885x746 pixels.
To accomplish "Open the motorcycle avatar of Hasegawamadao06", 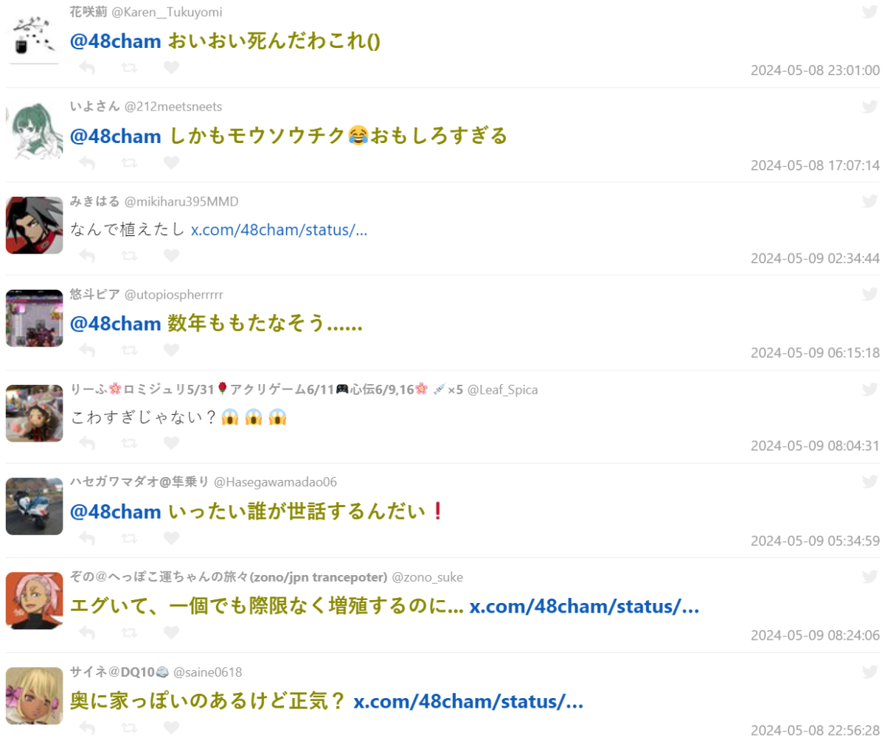I will (34, 506).
